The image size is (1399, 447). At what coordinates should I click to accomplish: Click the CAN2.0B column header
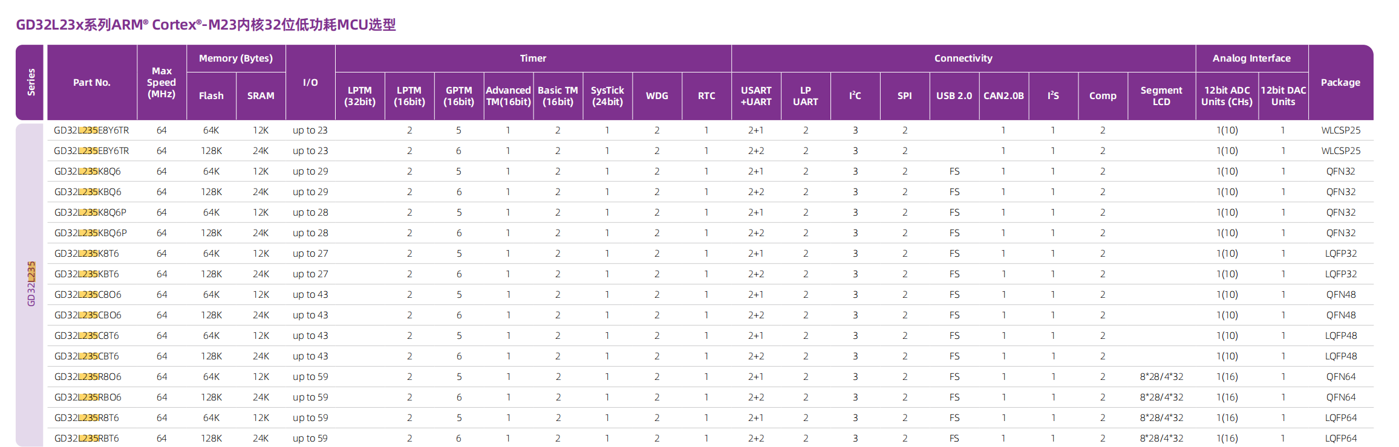(1003, 96)
